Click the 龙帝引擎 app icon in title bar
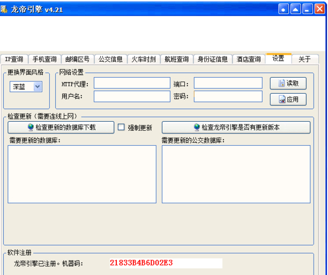 (4, 9)
